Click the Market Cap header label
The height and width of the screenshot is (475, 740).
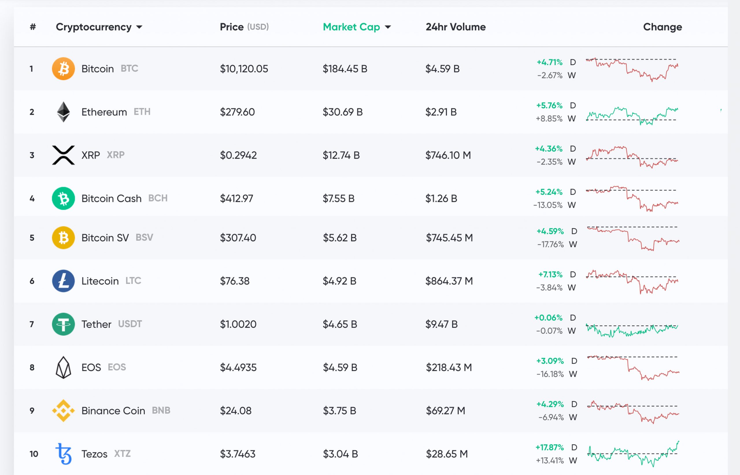(x=351, y=27)
